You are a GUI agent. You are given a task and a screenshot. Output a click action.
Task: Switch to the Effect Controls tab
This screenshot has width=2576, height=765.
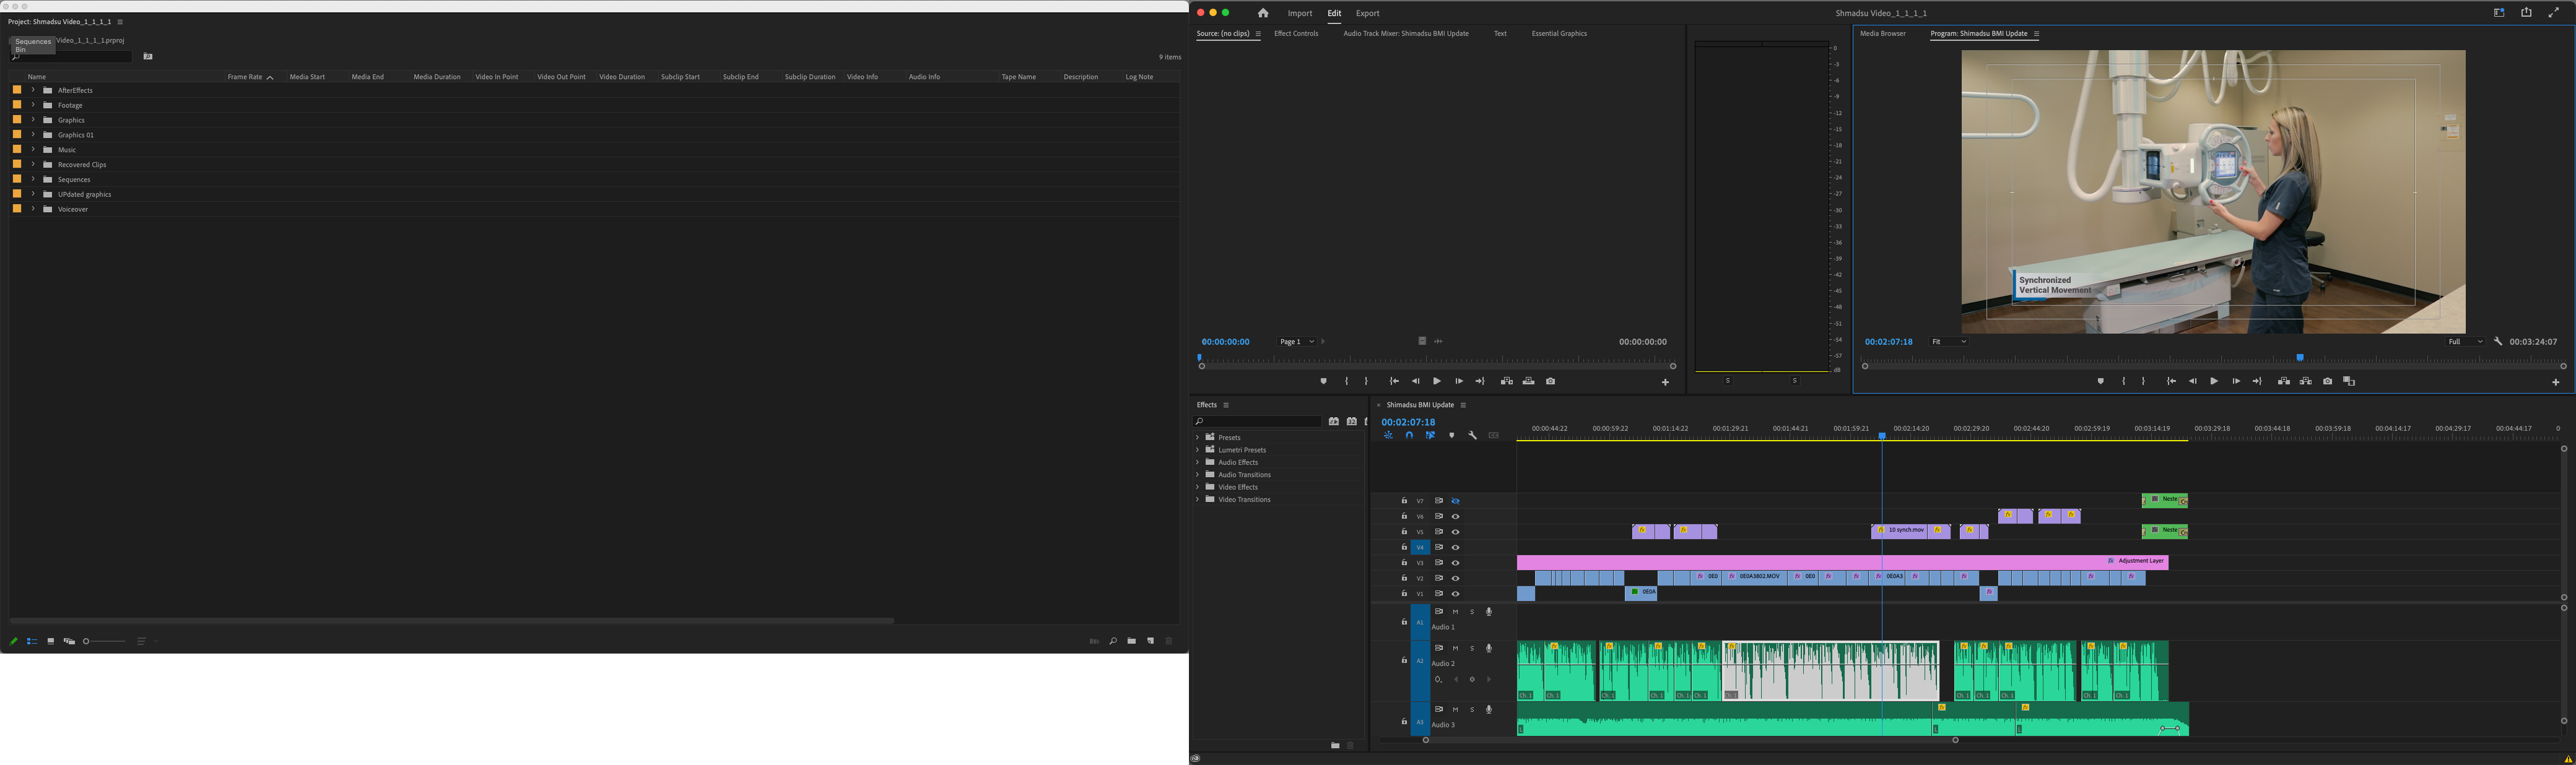click(x=1296, y=33)
